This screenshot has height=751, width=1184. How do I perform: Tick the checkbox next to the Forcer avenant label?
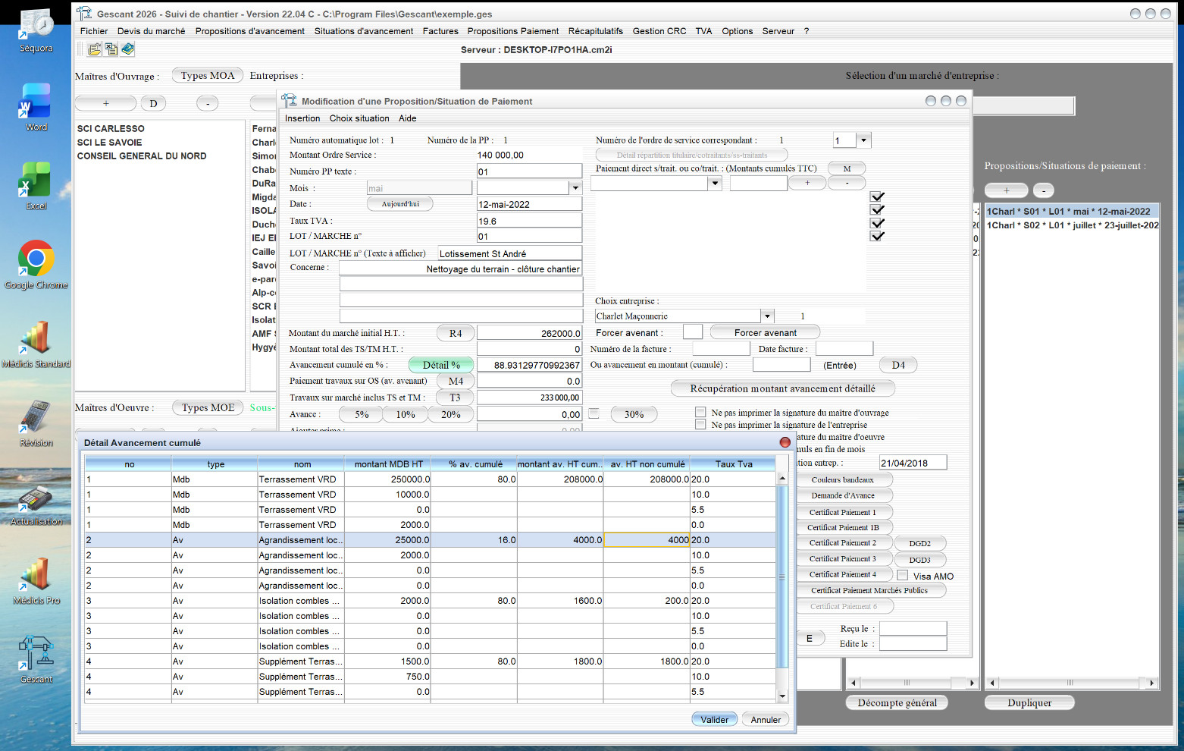(x=692, y=332)
